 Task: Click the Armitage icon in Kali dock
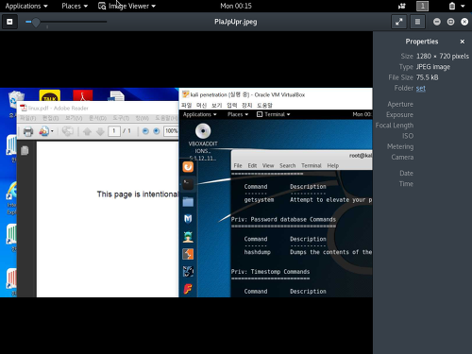click(188, 236)
